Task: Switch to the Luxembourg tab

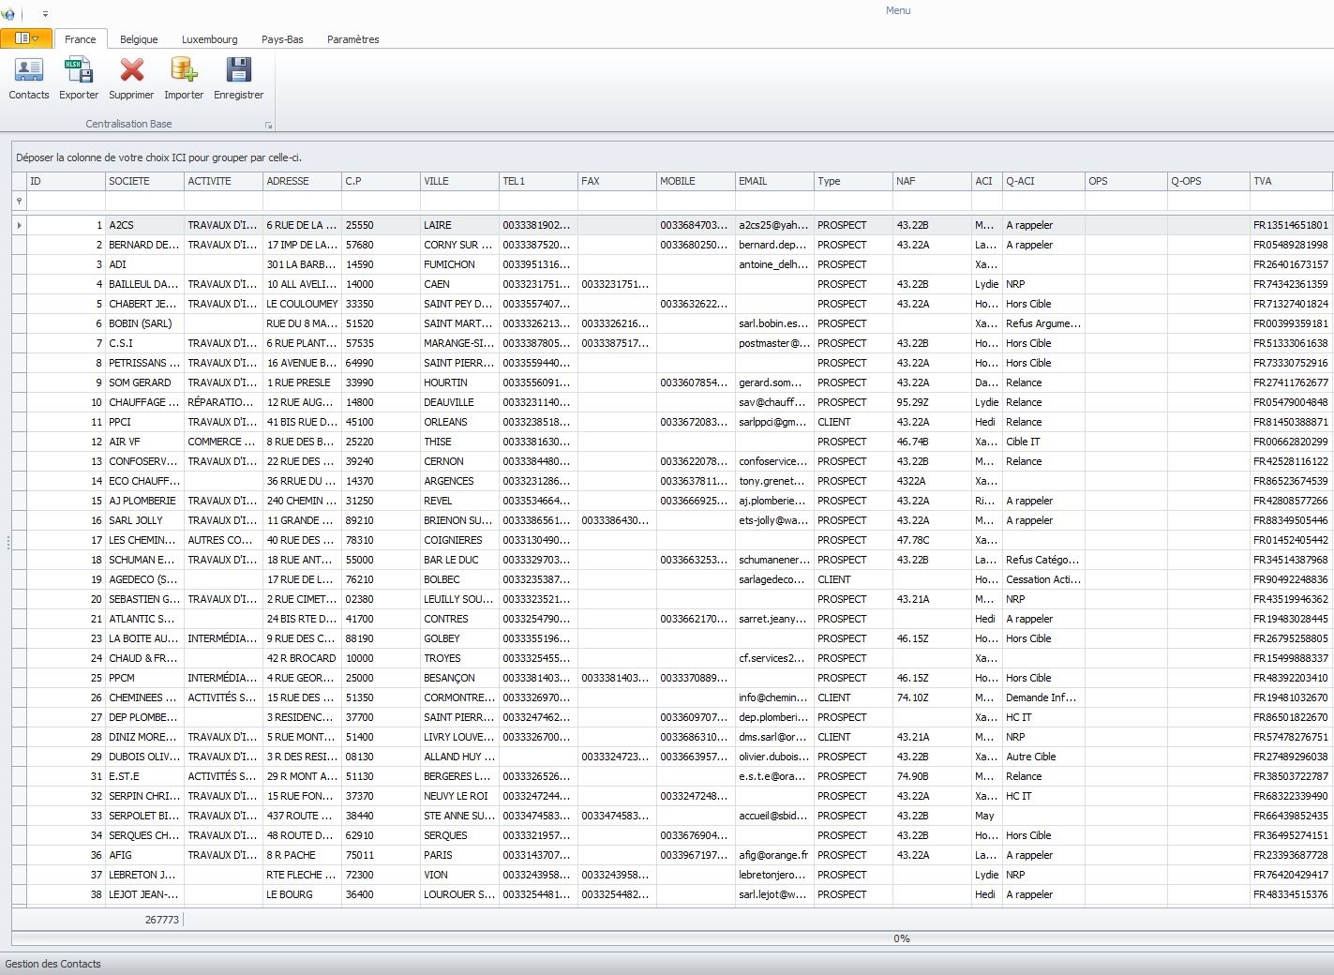Action: [209, 39]
